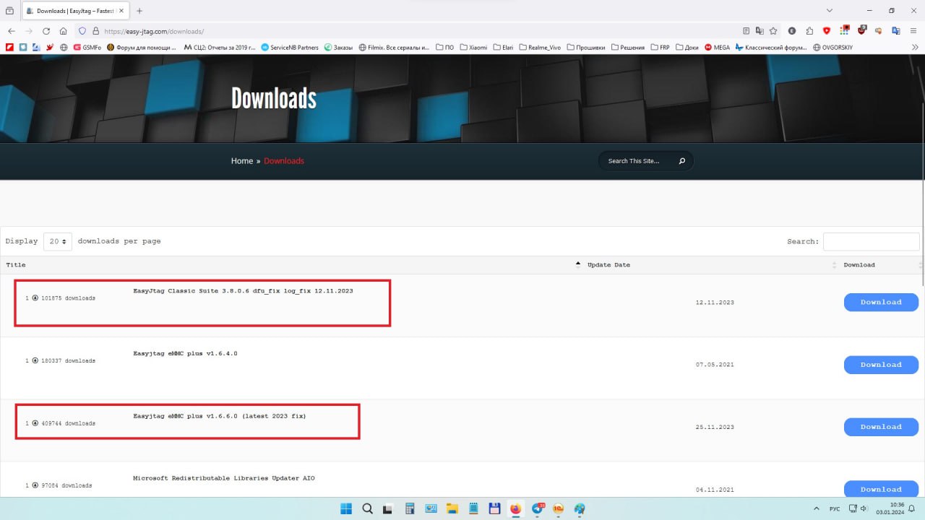This screenshot has width=925, height=520.
Task: Open Task View on the taskbar
Action: 388,508
